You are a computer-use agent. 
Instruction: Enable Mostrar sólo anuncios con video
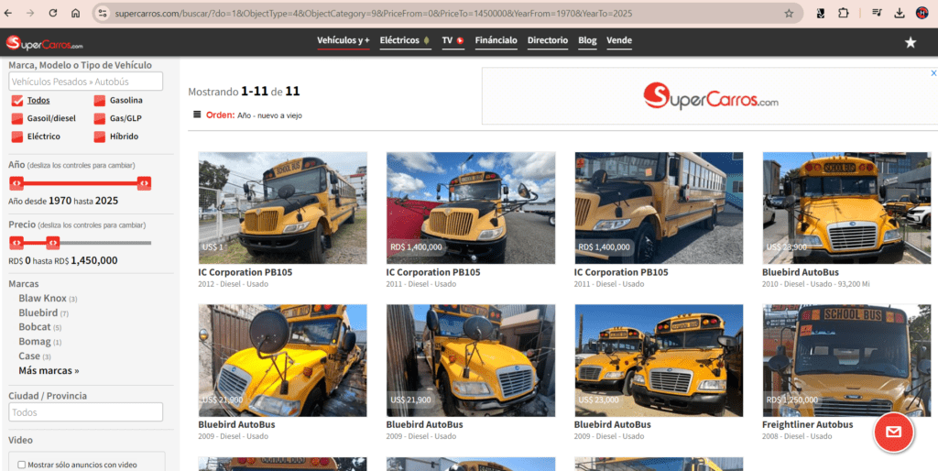pyautogui.click(x=22, y=465)
